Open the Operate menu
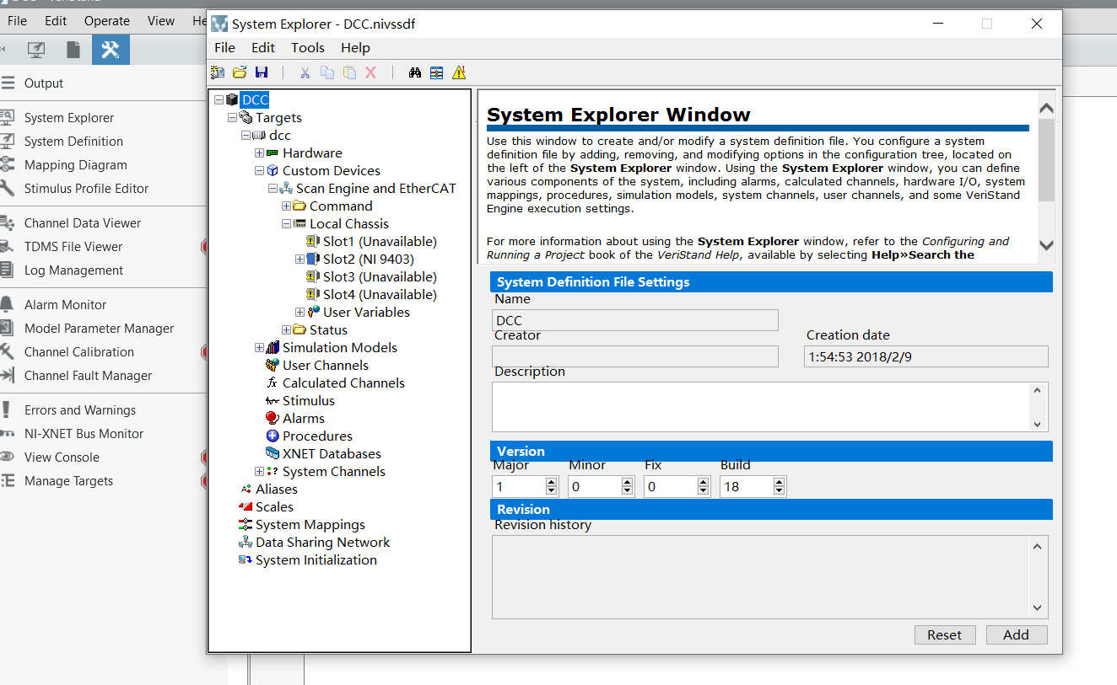1117x685 pixels. pos(106,20)
